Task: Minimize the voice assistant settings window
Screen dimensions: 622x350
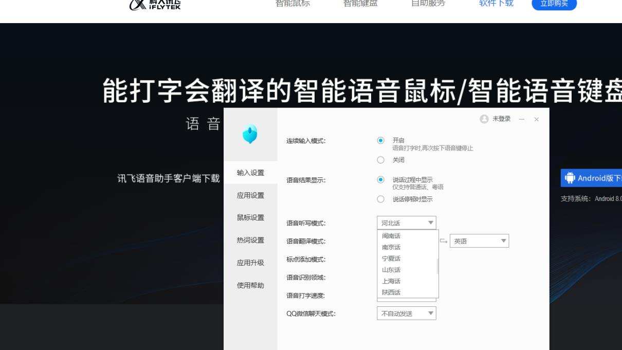Action: tap(522, 119)
